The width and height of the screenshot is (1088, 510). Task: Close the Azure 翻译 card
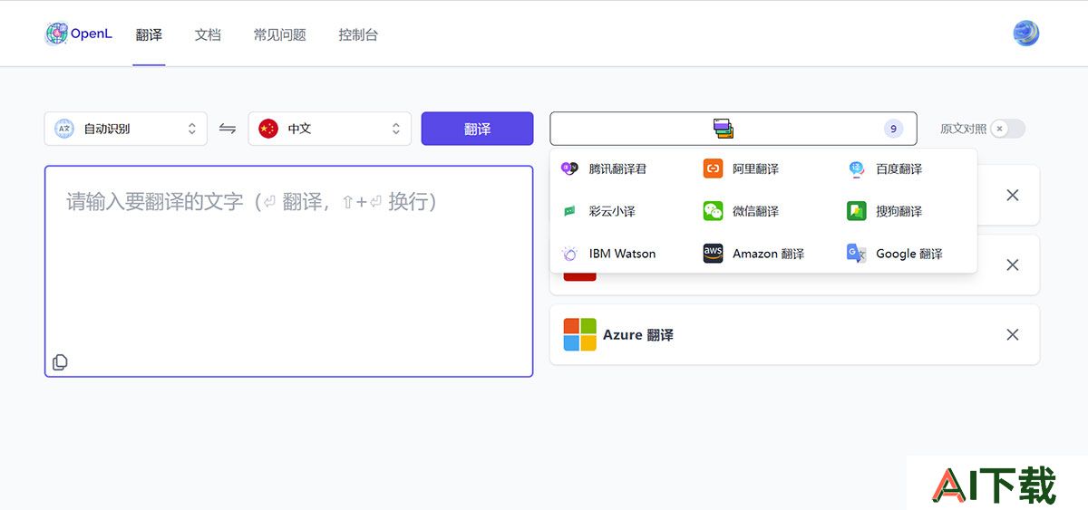click(x=1013, y=334)
